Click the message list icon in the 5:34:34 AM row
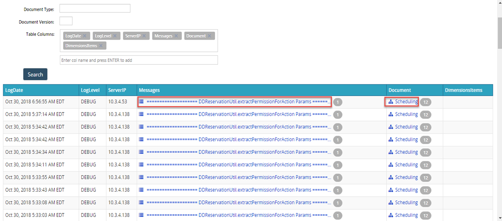The width and height of the screenshot is (502, 221). coord(141,152)
